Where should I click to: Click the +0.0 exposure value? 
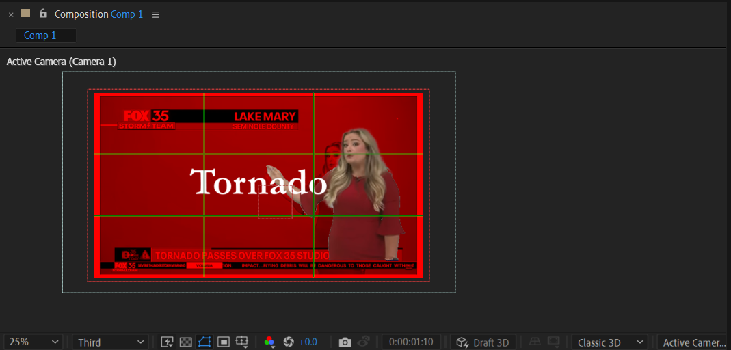pos(308,342)
